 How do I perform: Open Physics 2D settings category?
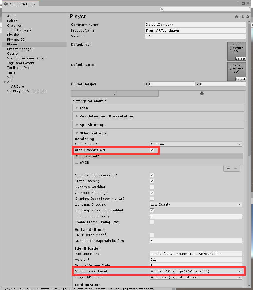[x=16, y=40]
